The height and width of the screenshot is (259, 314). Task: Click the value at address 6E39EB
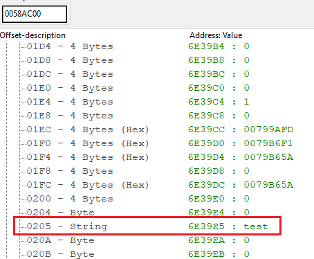point(246,254)
